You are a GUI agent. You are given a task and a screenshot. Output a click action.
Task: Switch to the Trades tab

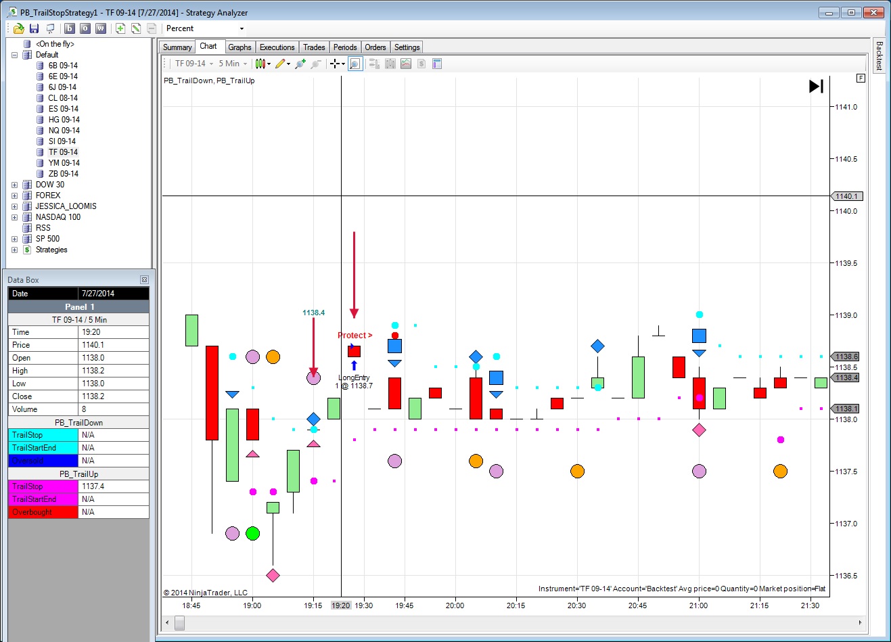pos(314,47)
